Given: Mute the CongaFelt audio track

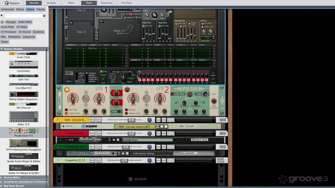Looking at the screenshot, I should coord(92,160).
